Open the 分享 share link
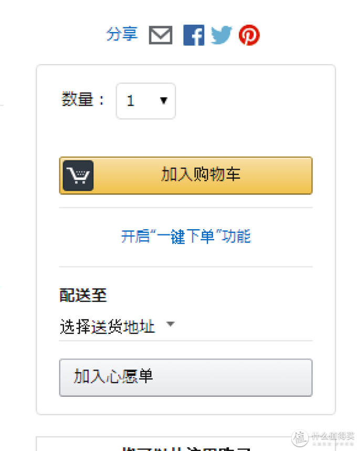 (122, 34)
